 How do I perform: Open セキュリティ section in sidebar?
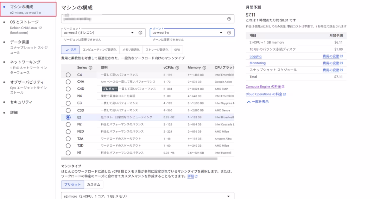point(21,102)
